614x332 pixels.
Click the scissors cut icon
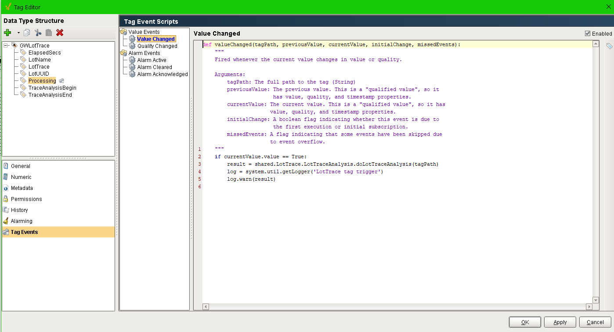click(x=38, y=33)
